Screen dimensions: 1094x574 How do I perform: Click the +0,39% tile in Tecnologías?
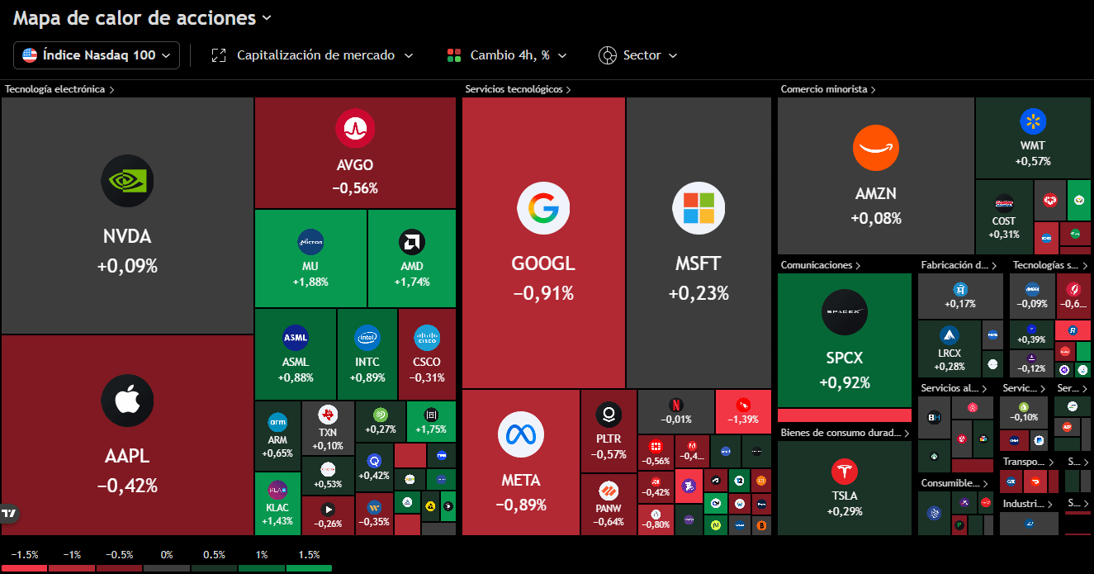[x=1032, y=334]
